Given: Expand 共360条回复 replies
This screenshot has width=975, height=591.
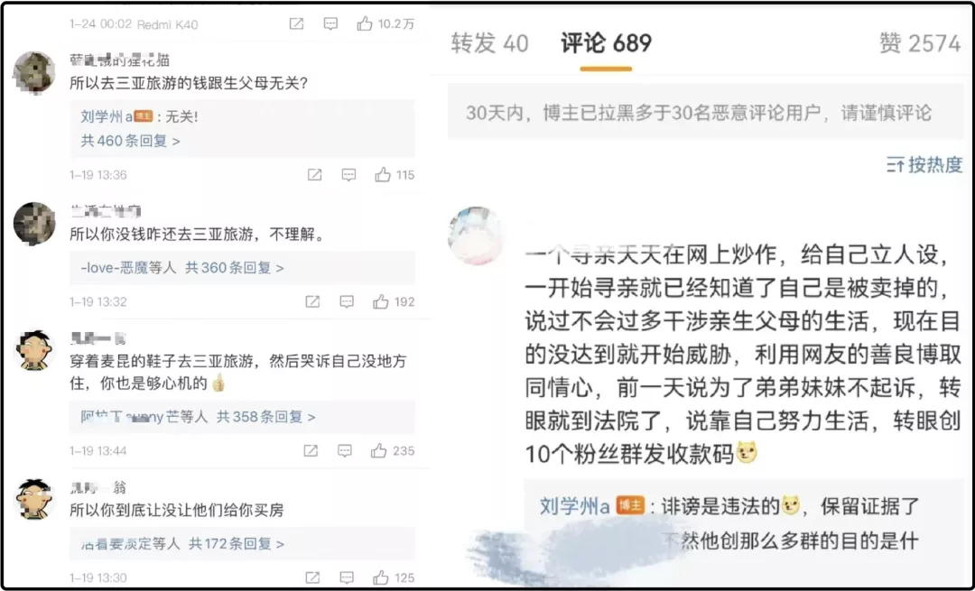Looking at the screenshot, I should [235, 268].
